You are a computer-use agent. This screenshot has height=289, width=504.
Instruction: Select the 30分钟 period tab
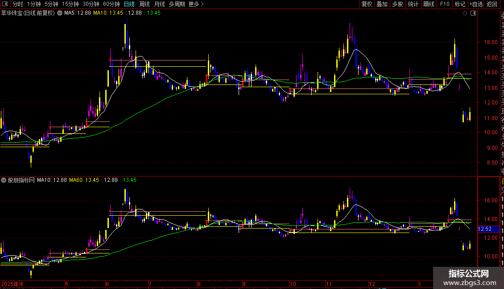(91, 4)
